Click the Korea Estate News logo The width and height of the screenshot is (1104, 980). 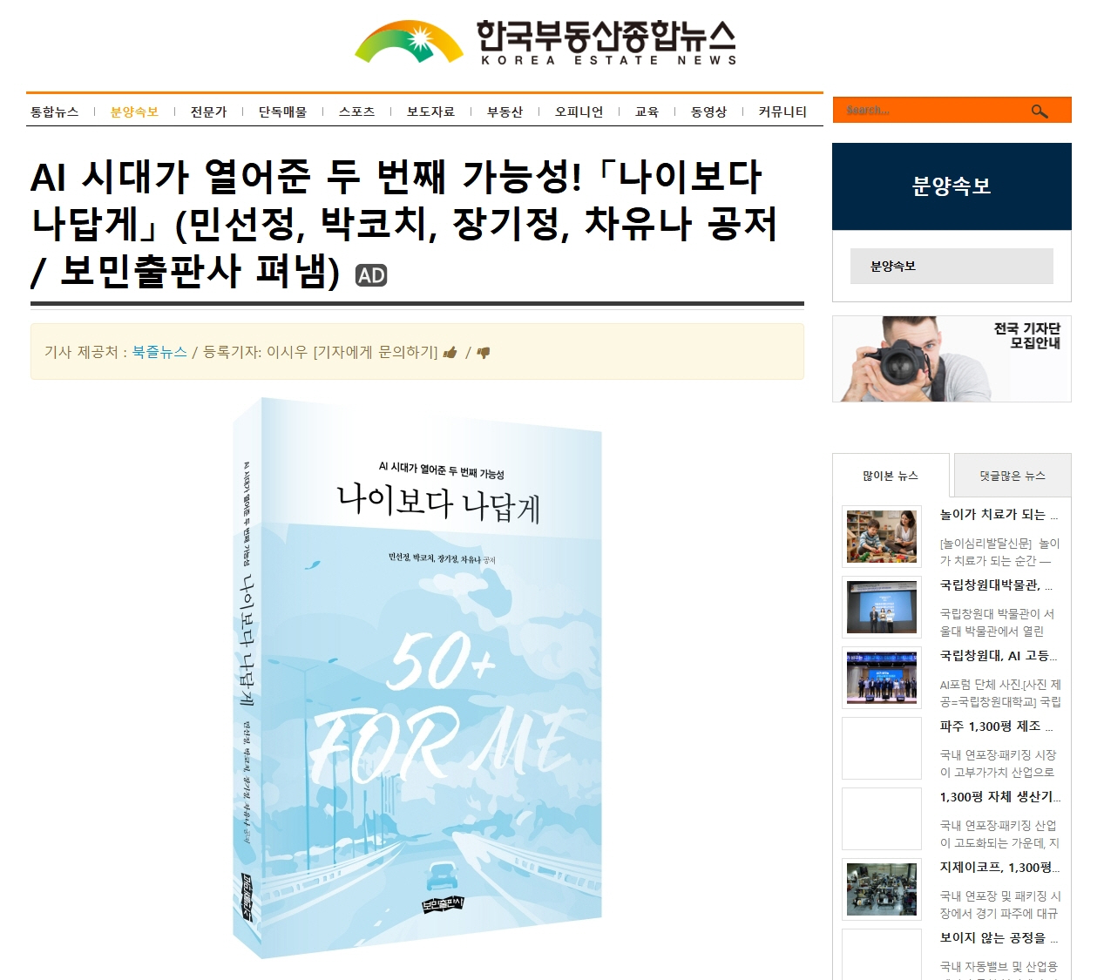coord(546,43)
